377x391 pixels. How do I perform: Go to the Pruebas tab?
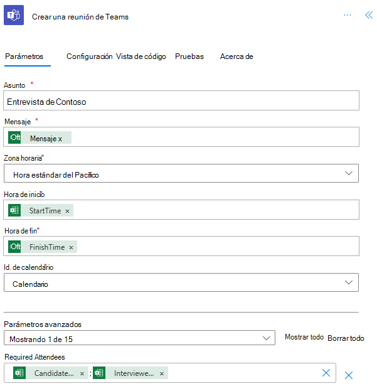[189, 56]
